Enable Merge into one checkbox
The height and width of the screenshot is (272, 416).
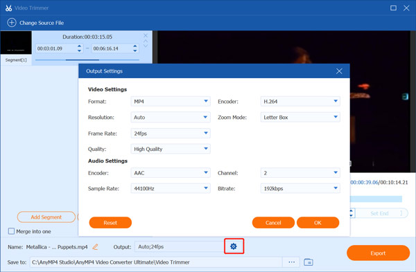point(11,231)
